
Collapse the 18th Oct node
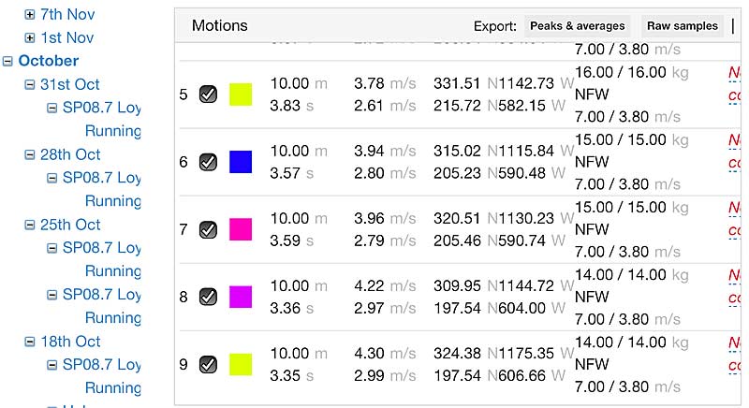[30, 342]
